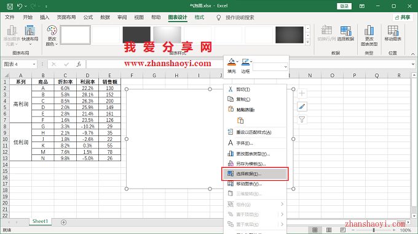
Task: Choose Move Chart in context menu
Action: point(255,184)
